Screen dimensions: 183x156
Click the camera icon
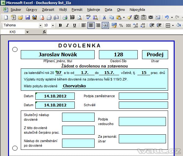151,17
